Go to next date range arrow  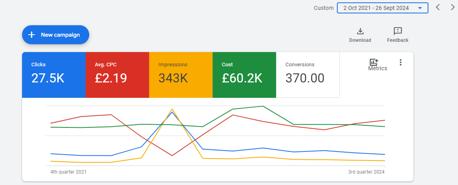452,7
